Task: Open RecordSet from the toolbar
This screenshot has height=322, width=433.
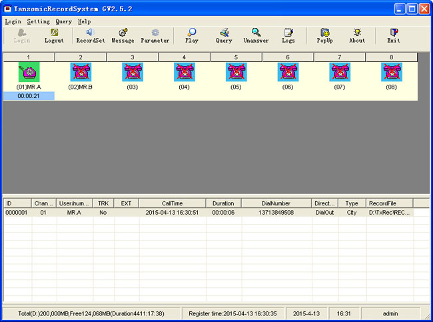Action: 90,35
